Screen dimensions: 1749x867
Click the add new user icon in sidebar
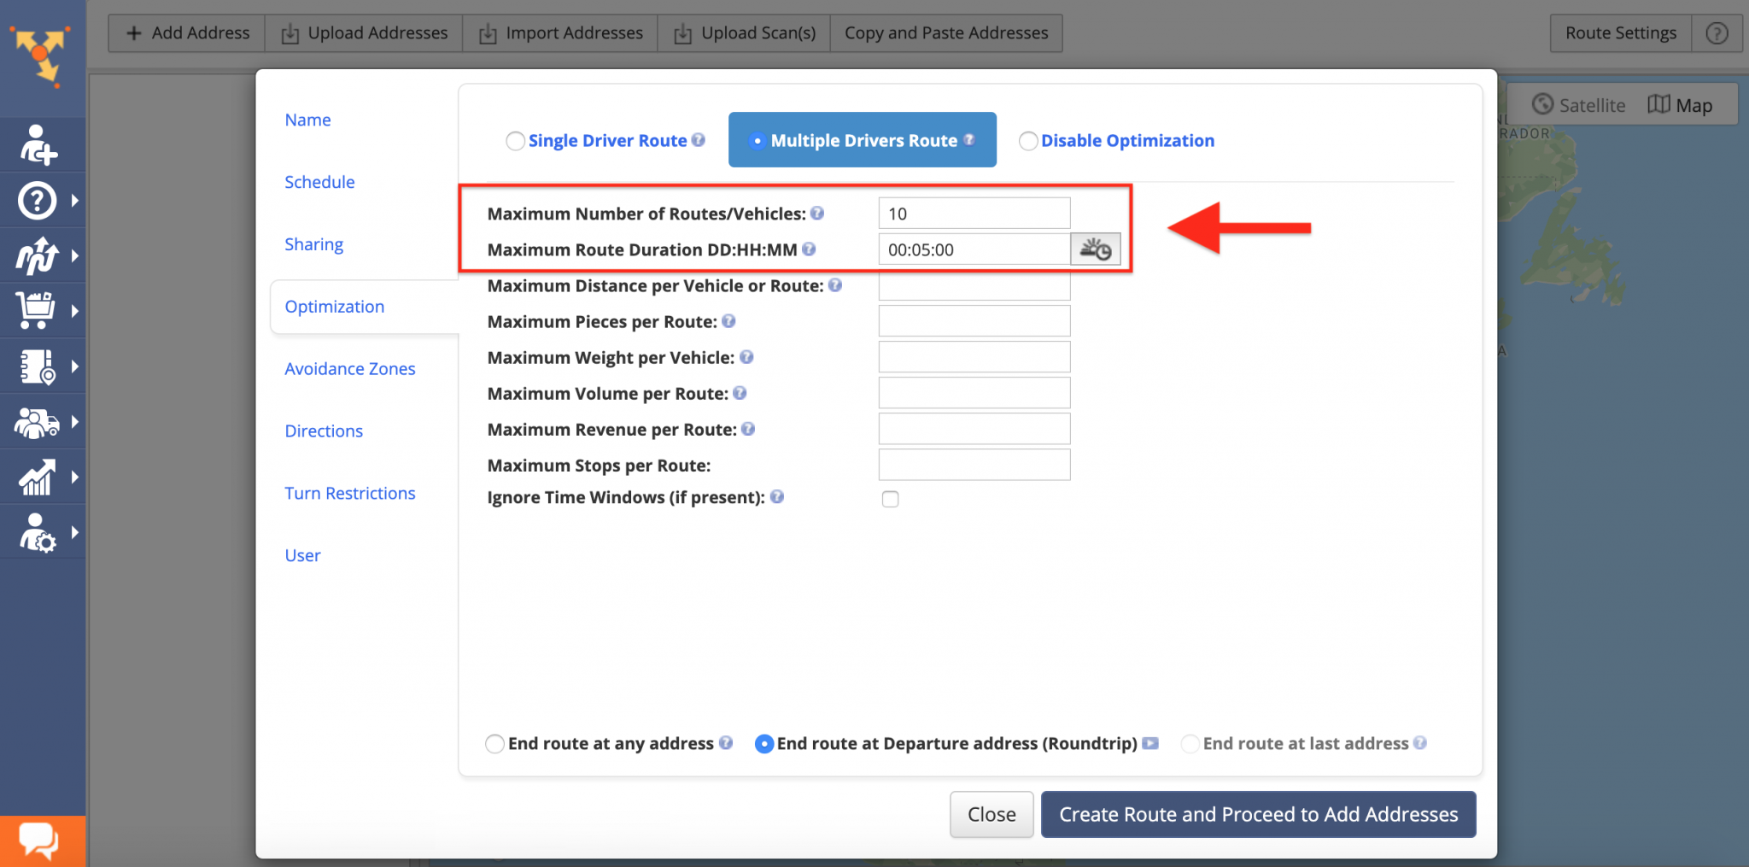point(36,145)
